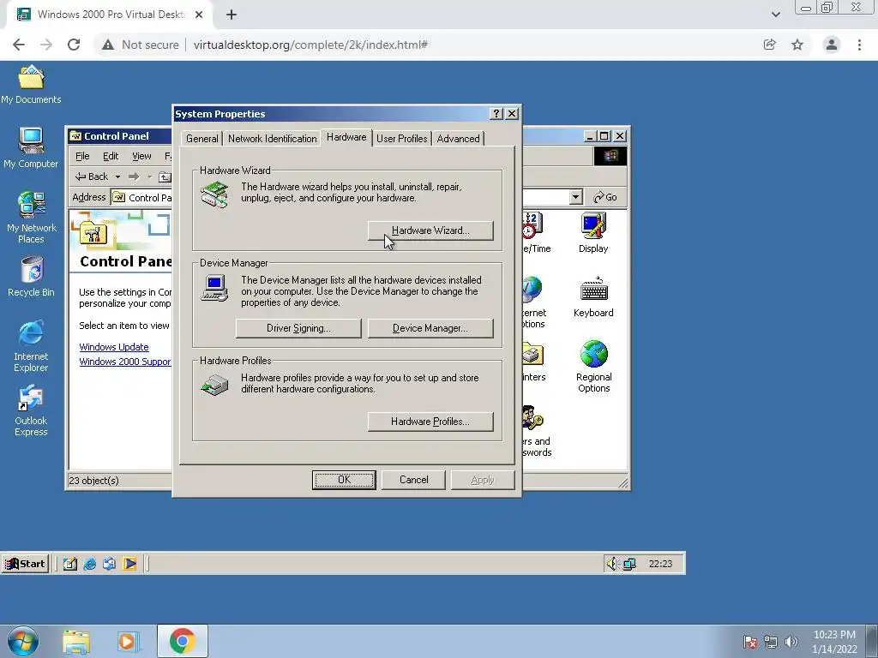Switch to the General tab
878x658 pixels.
(201, 139)
